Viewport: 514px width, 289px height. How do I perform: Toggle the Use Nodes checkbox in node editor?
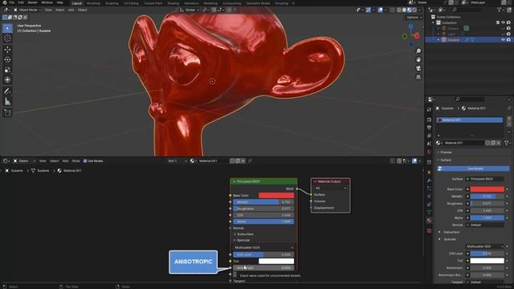click(x=85, y=161)
